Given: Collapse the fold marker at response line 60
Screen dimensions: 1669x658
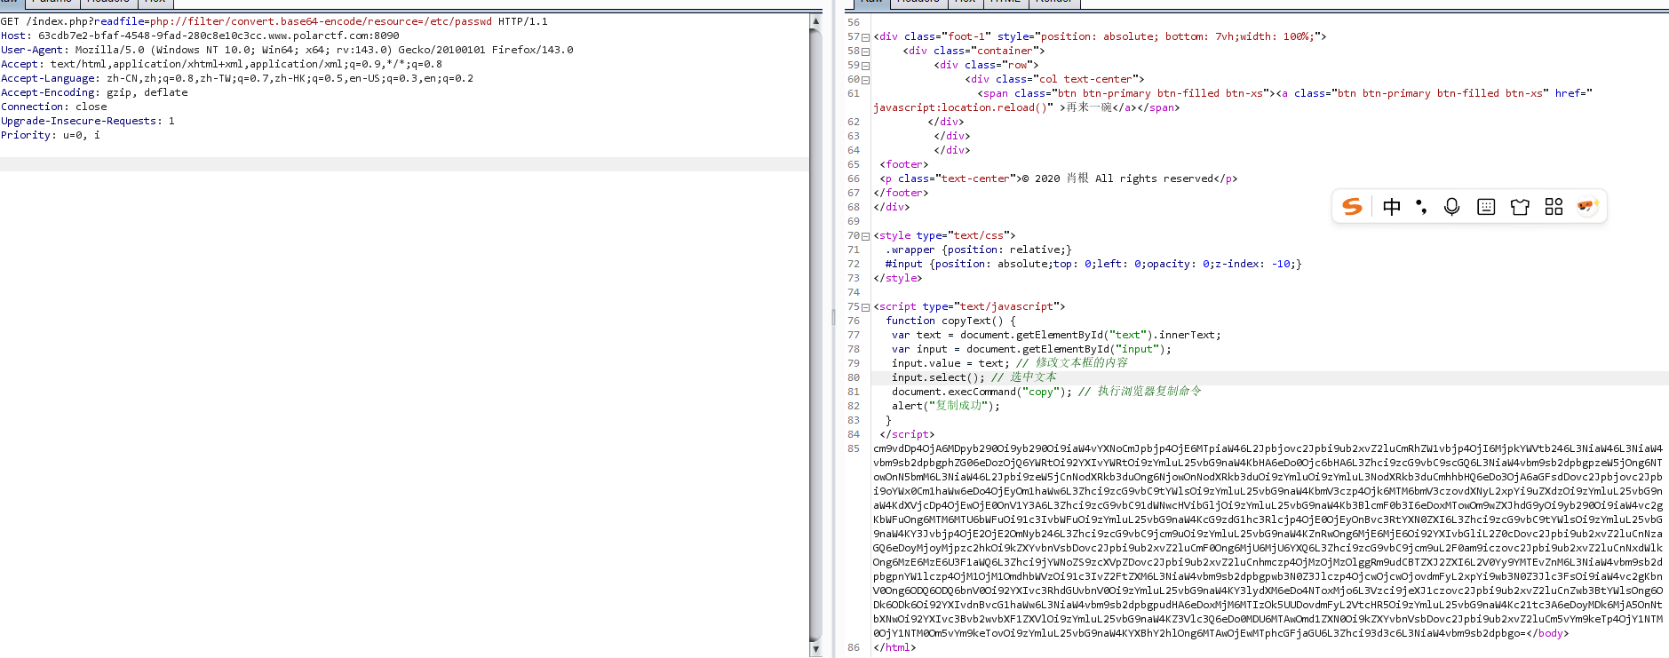Looking at the screenshot, I should pyautogui.click(x=865, y=80).
